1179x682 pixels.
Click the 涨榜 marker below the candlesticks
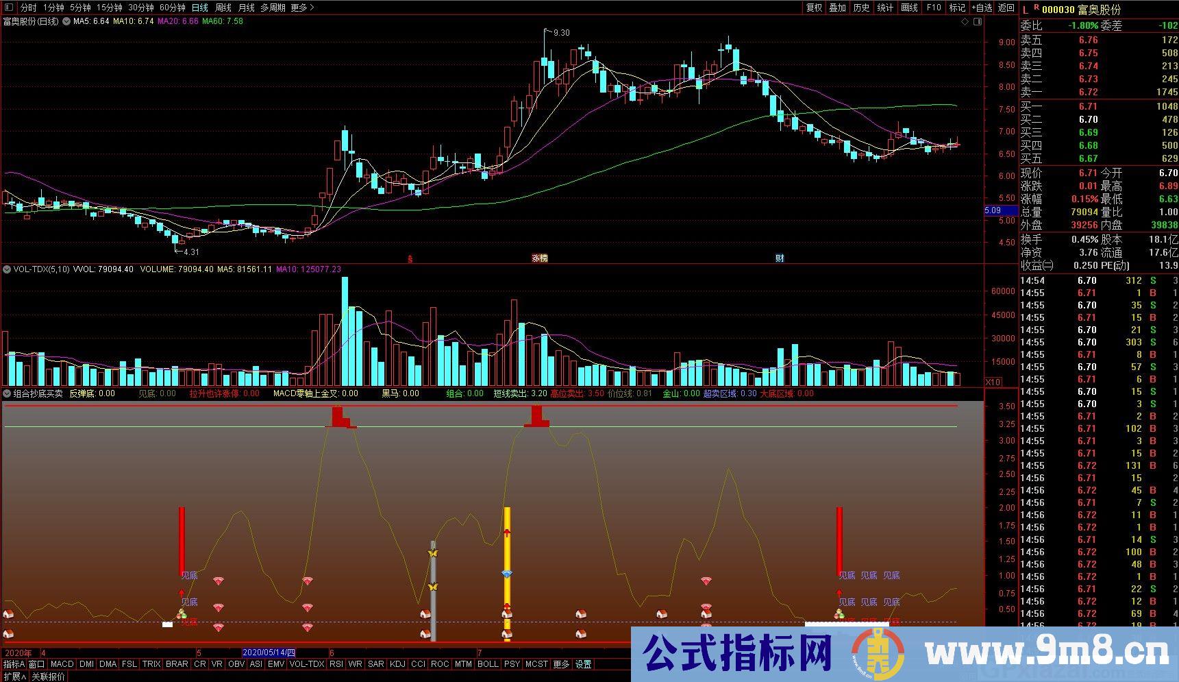coord(540,258)
